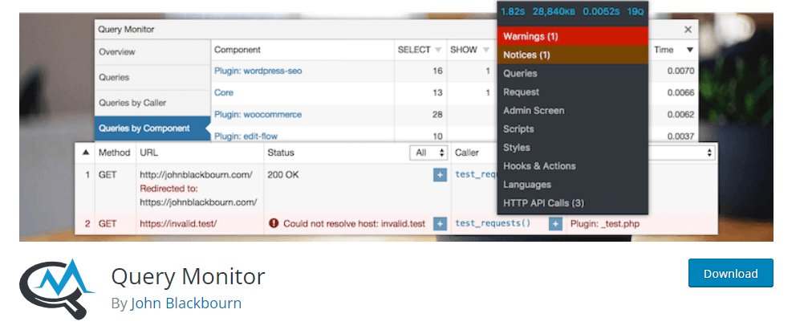The height and width of the screenshot is (334, 804).
Task: Click the Component column header
Action: coord(238,50)
